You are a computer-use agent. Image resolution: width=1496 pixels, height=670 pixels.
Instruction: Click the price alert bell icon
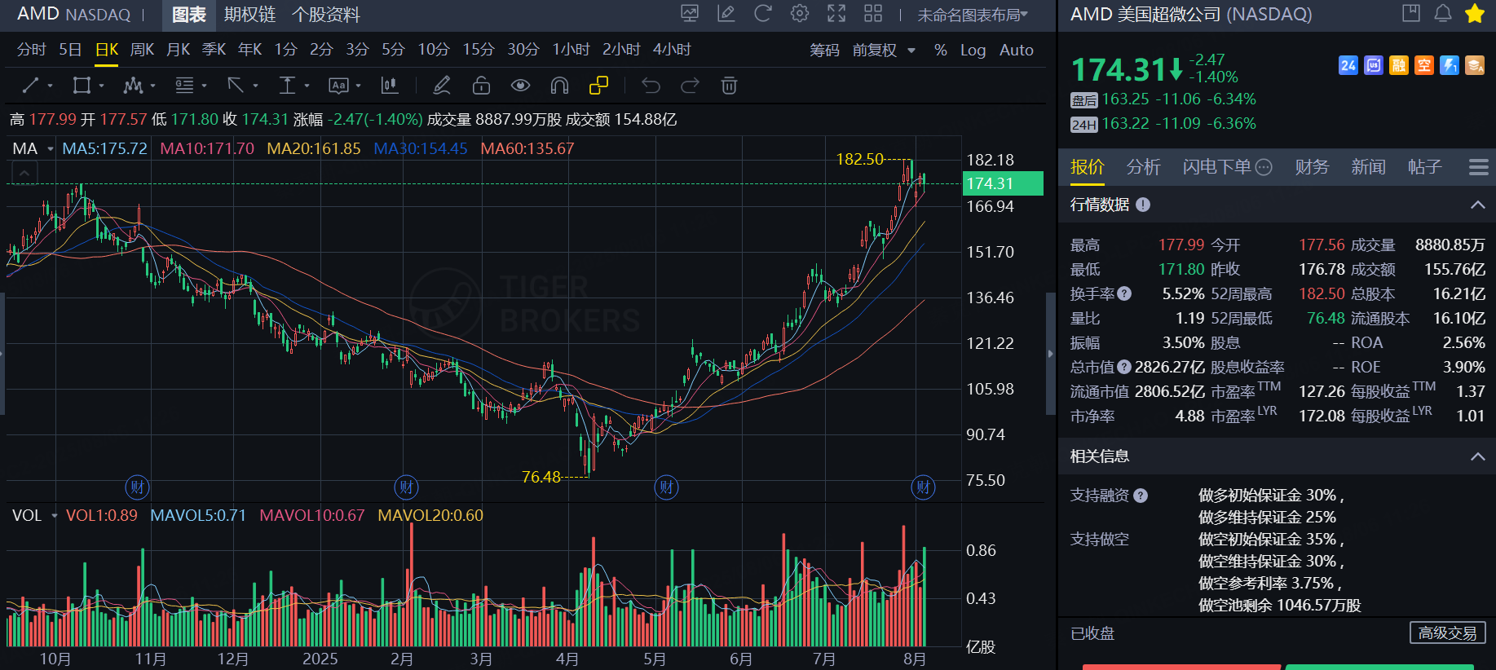1443,14
